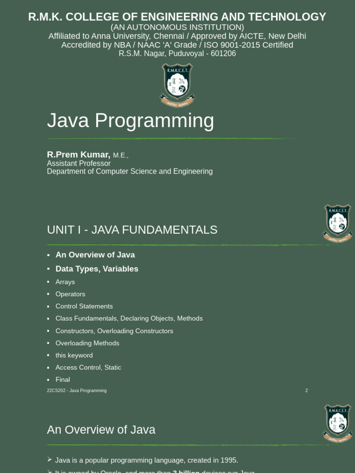Screen dimensions: 355x473
Task: Click the '(AN AUTONOMOUS INSTITUTION)' line
Action: (177, 27)
